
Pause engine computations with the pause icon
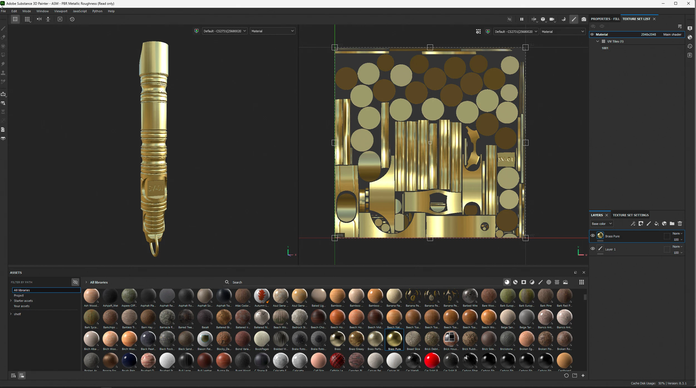coord(522,19)
